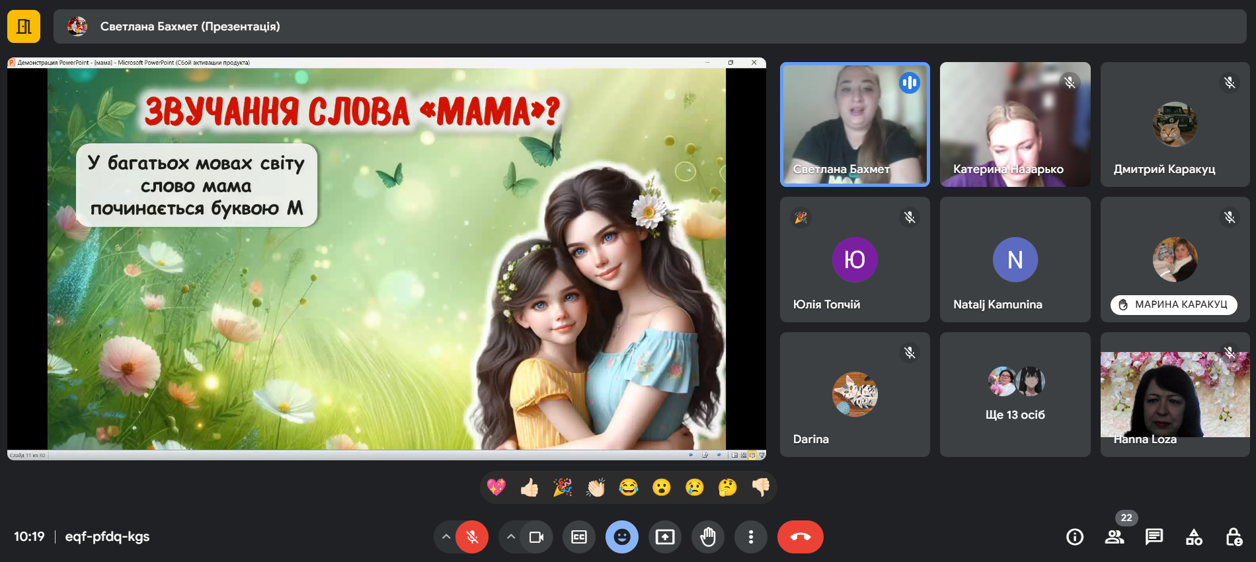The width and height of the screenshot is (1256, 562).
Task: Click the present screen button
Action: click(665, 537)
